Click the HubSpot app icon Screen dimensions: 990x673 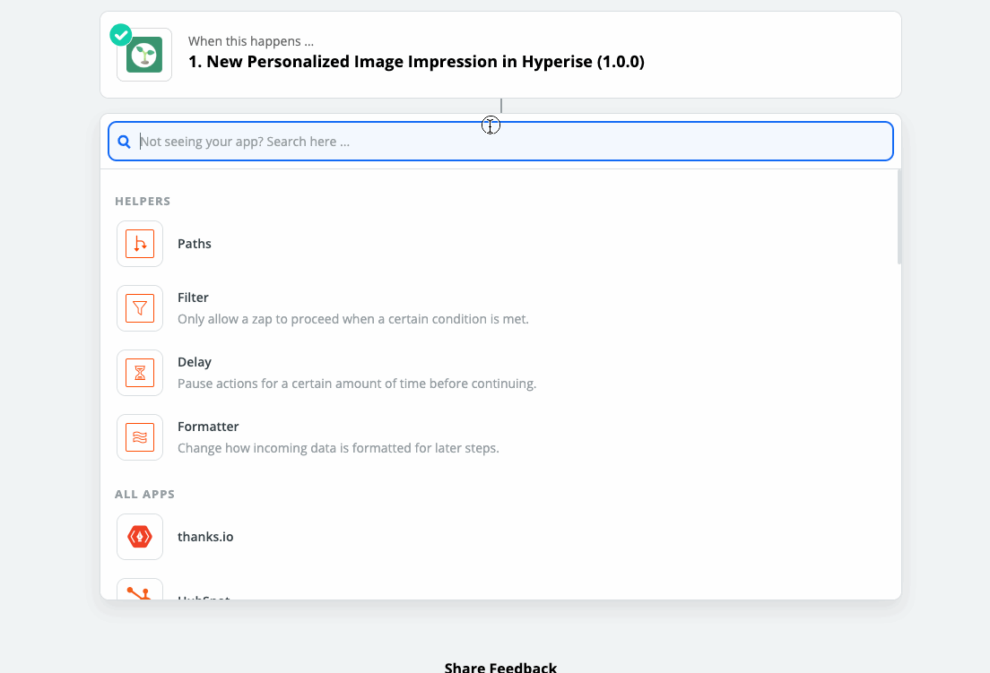coord(140,590)
